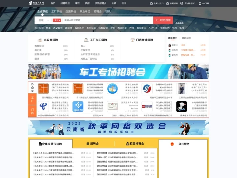The width and height of the screenshot is (237, 178).
Task: Click hot keyword 历史教师
Action: (58, 28)
